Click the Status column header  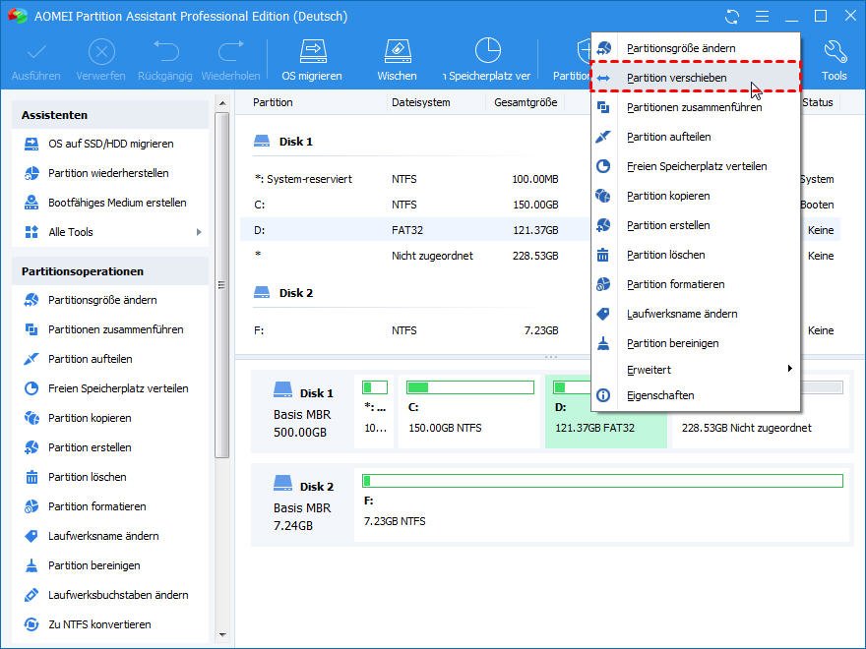pyautogui.click(x=818, y=102)
